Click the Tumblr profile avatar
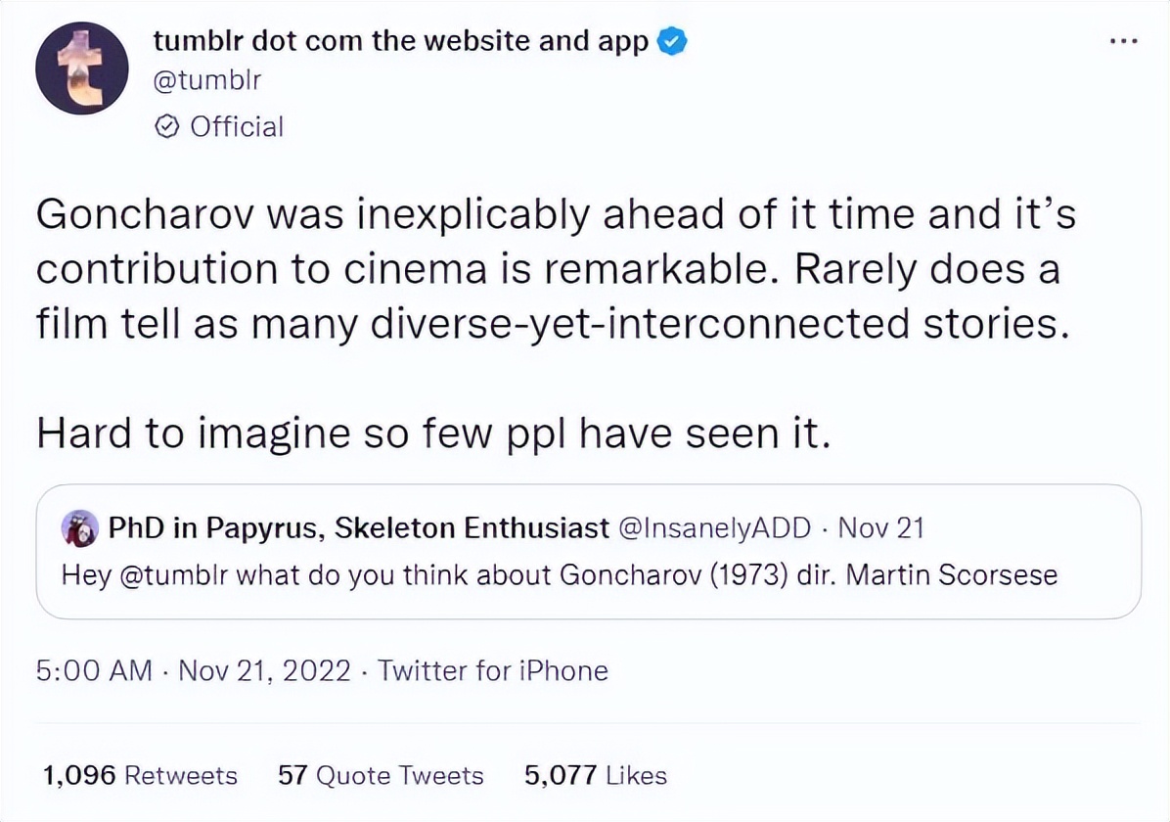 [x=82, y=69]
